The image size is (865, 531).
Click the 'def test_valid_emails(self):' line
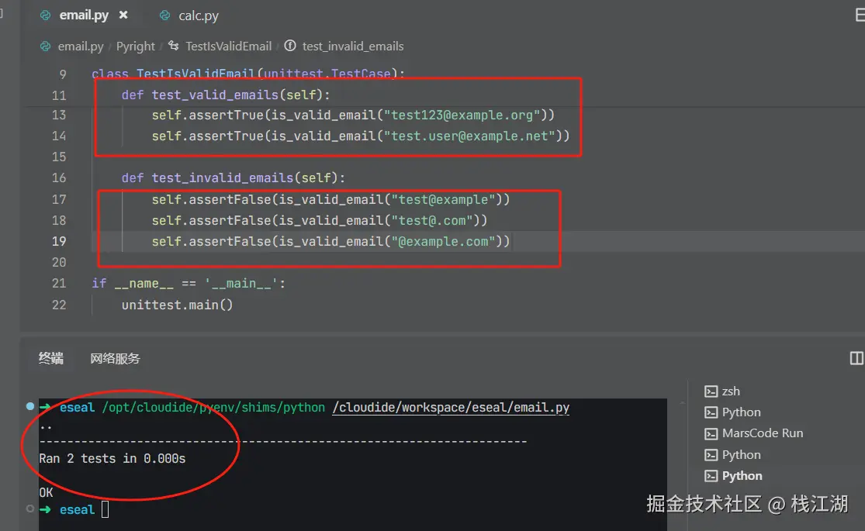226,95
